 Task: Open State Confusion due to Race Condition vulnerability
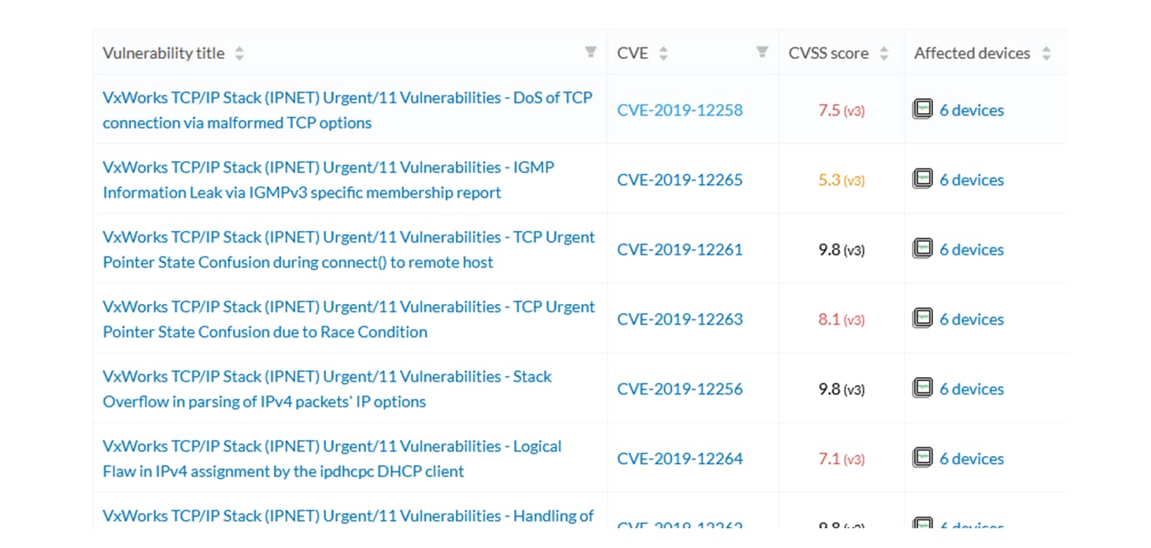[x=349, y=319]
